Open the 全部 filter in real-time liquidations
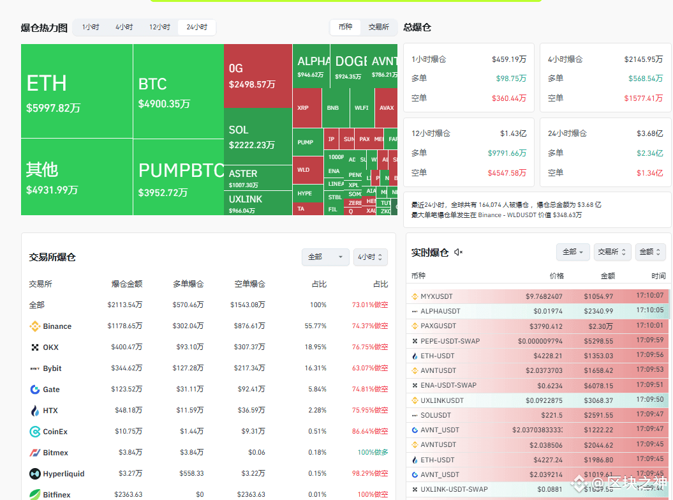 point(573,252)
